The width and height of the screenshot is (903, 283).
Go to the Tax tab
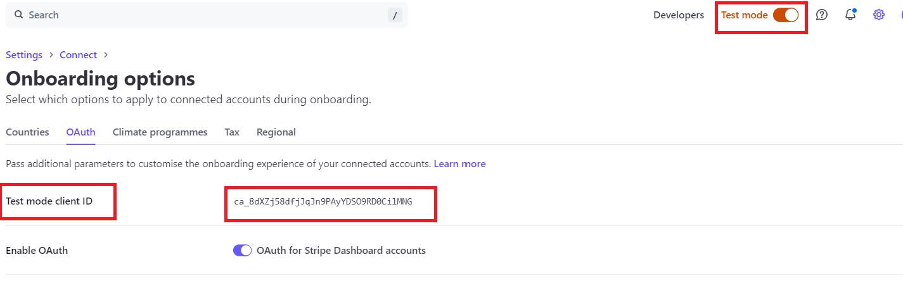(x=232, y=132)
